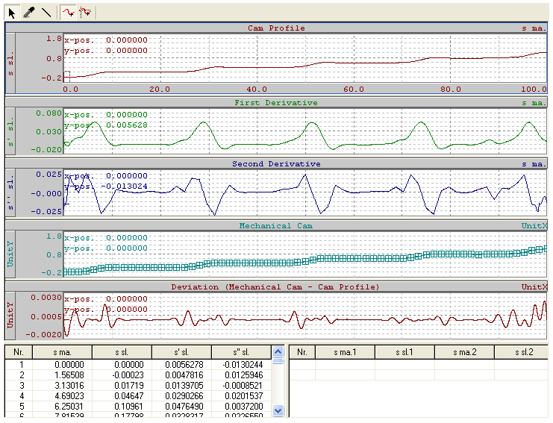Select cell 0.0037200 in row 5
The height and width of the screenshot is (423, 553).
(x=241, y=407)
